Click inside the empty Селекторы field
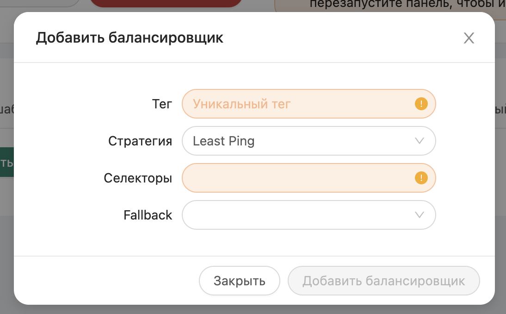Viewport: 506px width, 314px height. (x=309, y=178)
